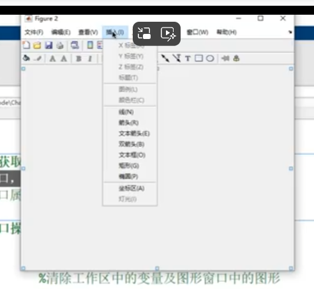
Task: Open the 查看(V) menu
Action: tap(88, 32)
